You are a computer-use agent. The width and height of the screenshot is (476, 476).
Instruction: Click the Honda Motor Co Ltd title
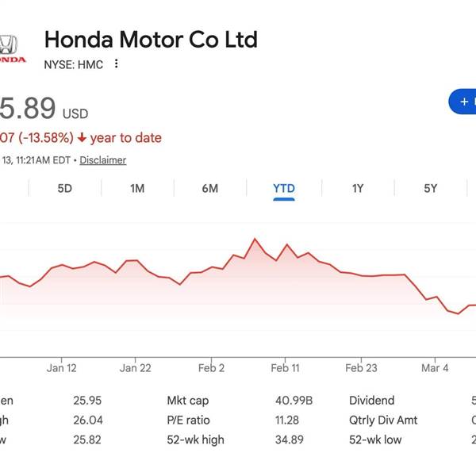pos(151,39)
